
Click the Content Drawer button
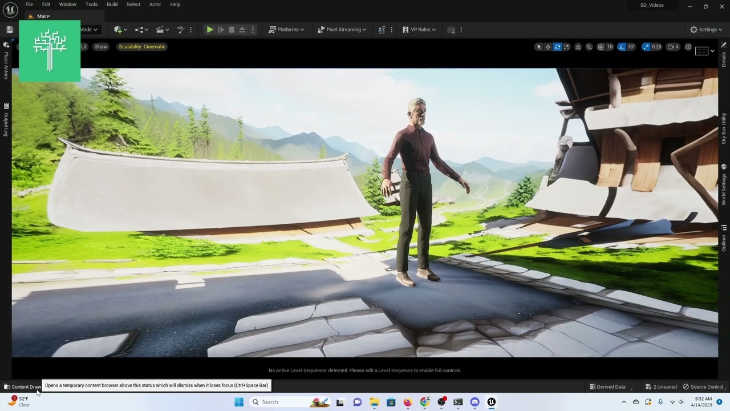pyautogui.click(x=22, y=386)
